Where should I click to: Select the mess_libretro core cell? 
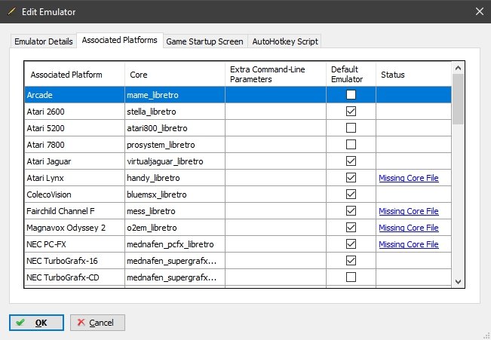point(175,211)
